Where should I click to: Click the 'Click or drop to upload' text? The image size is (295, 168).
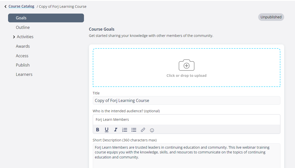186,76
